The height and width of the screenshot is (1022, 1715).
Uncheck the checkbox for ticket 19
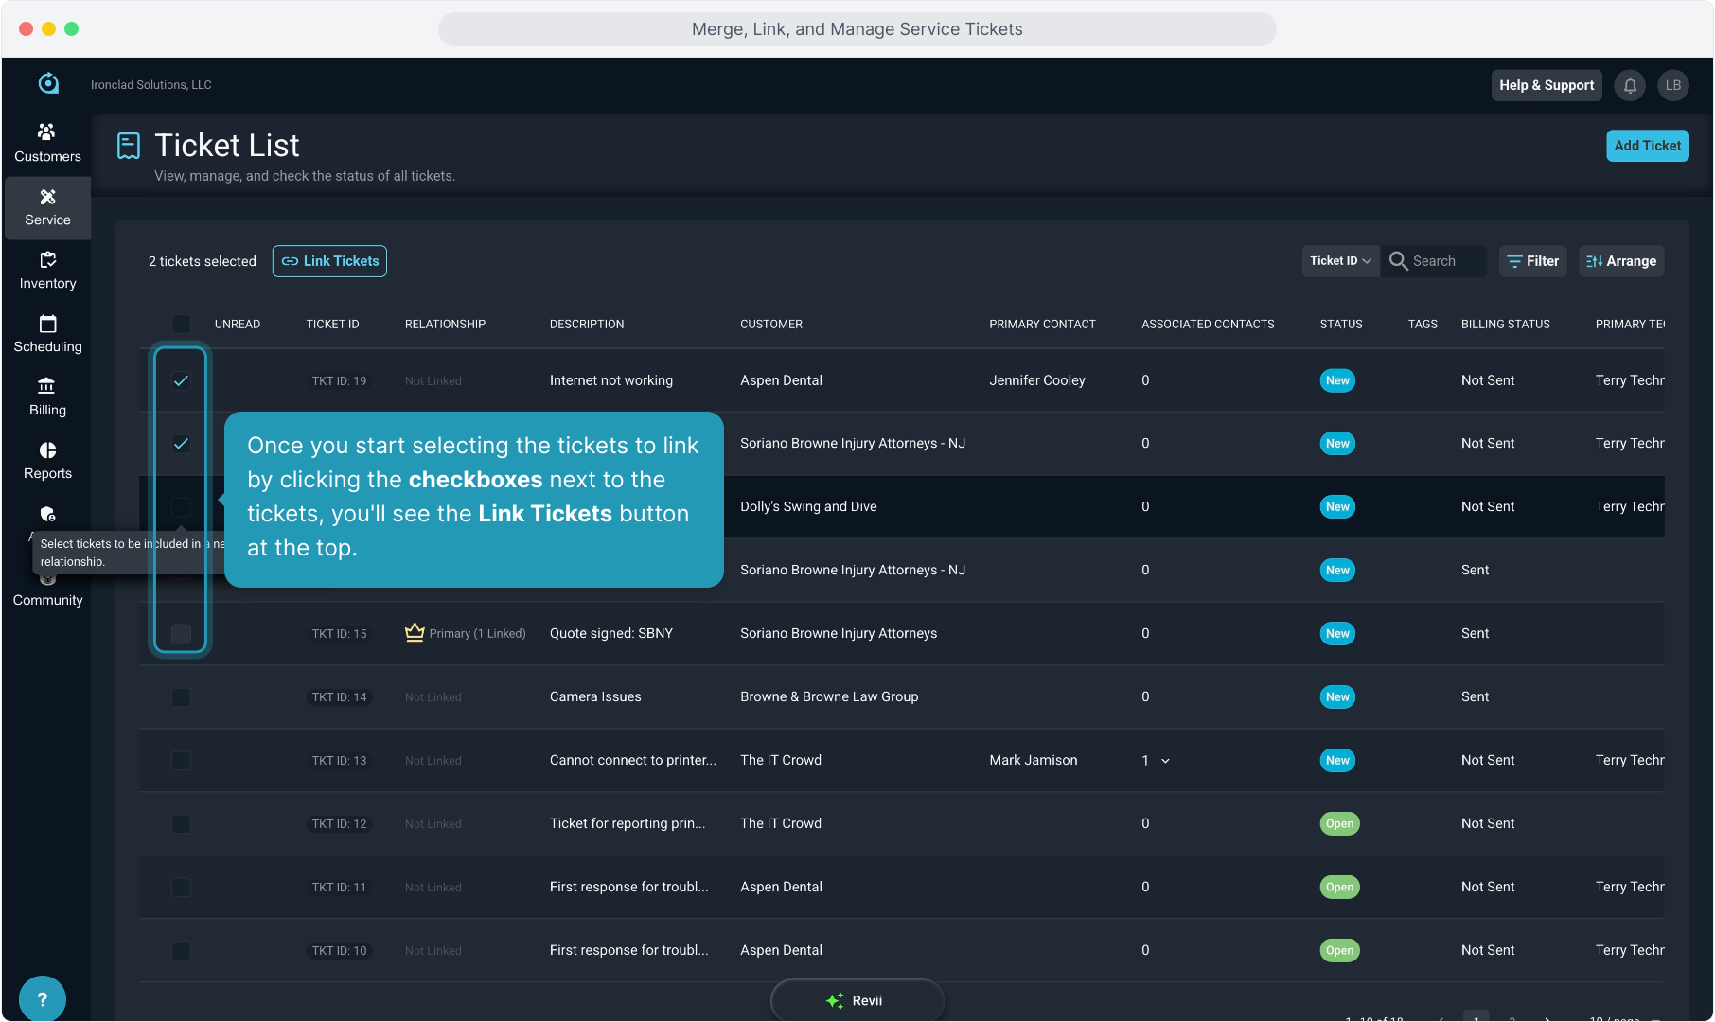(x=181, y=380)
